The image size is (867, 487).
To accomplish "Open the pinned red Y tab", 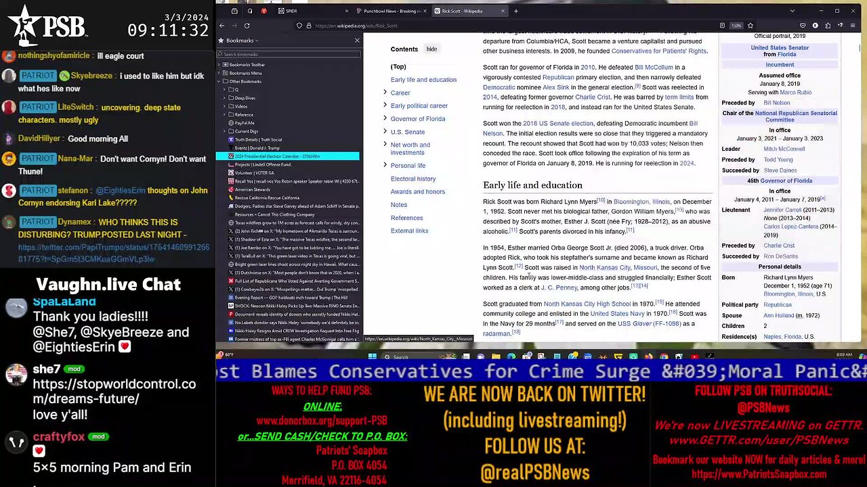I will [263, 11].
